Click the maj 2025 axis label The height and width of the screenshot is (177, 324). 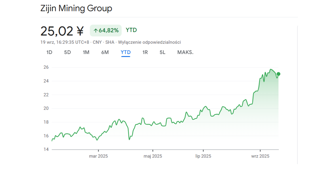153,156
